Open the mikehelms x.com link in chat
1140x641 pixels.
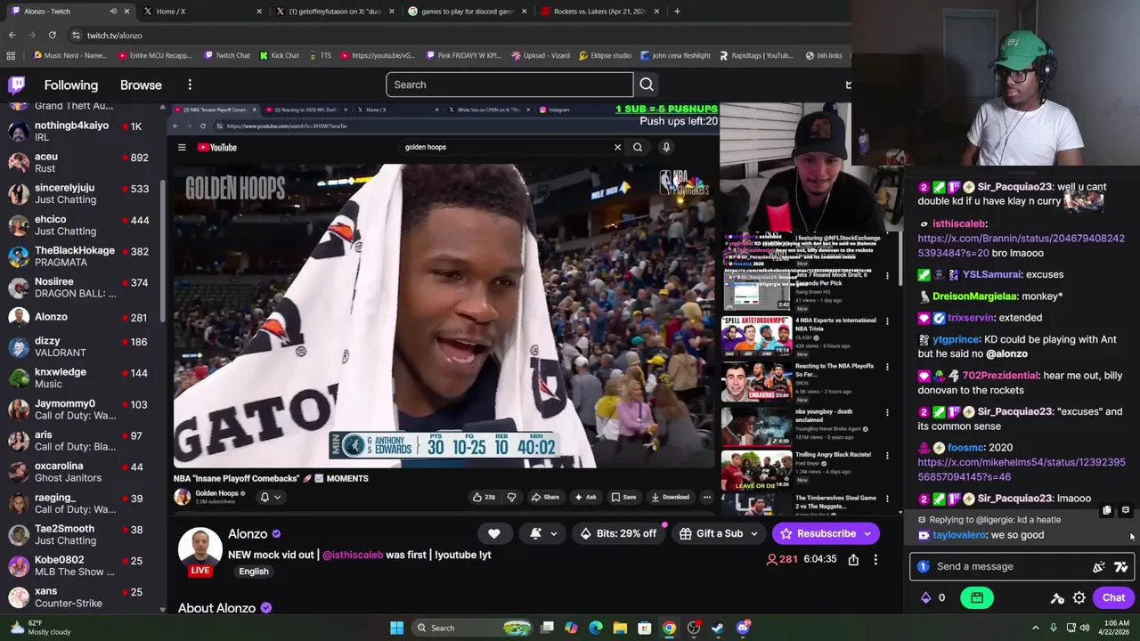[x=1021, y=470]
